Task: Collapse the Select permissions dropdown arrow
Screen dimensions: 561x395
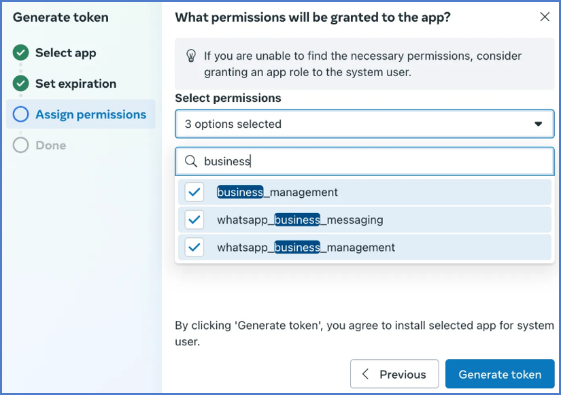Action: (538, 124)
